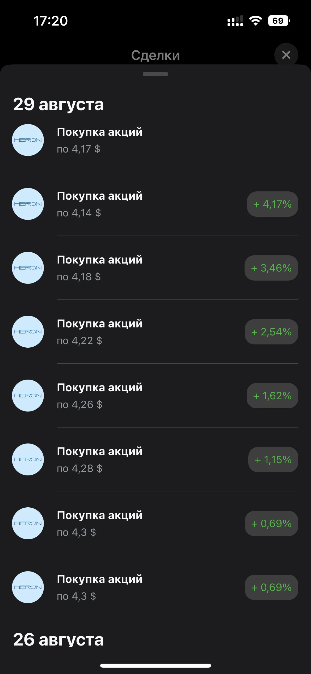This screenshot has width=311, height=674.
Task: Select the + 2,54% gain badge
Action: coord(271,332)
